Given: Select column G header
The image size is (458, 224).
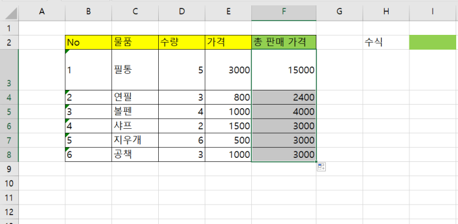Looking at the screenshot, I should point(340,12).
